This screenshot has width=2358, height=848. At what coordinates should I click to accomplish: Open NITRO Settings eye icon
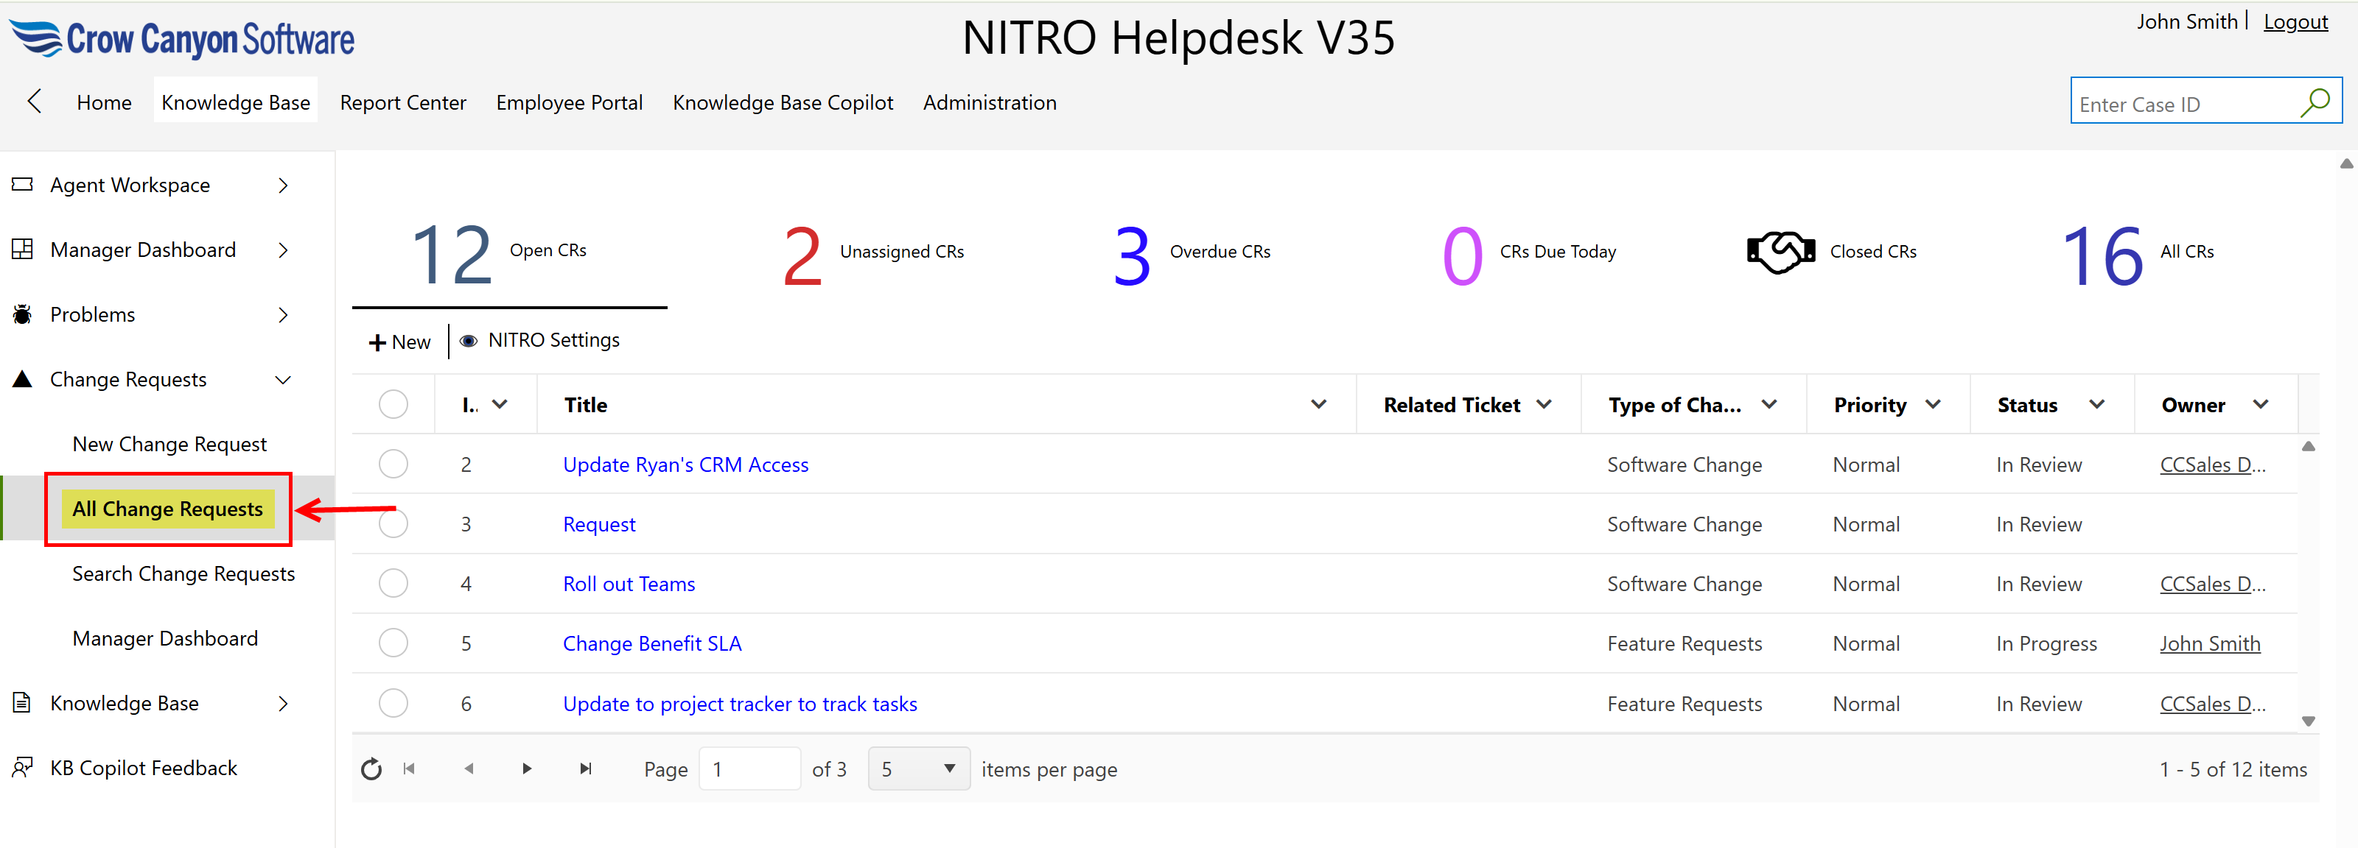pos(469,340)
